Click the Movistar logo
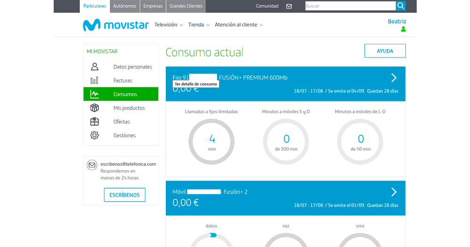This screenshot has width=470, height=247. (115, 25)
